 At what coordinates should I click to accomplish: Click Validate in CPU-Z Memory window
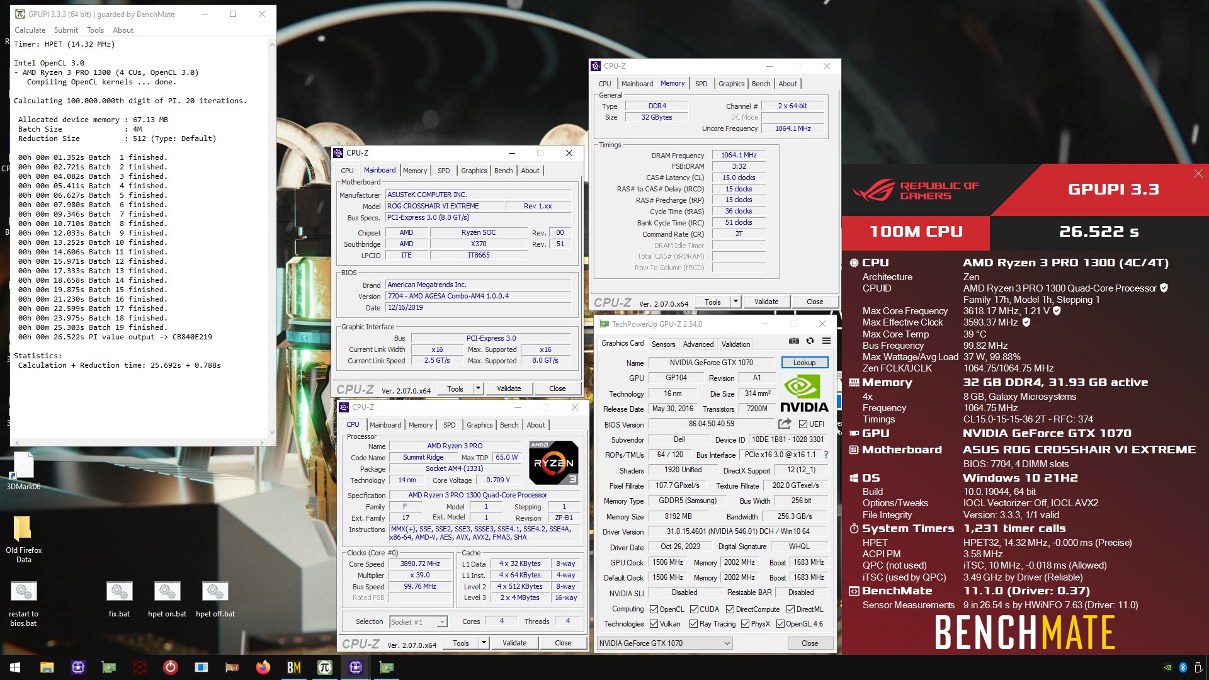tap(766, 302)
